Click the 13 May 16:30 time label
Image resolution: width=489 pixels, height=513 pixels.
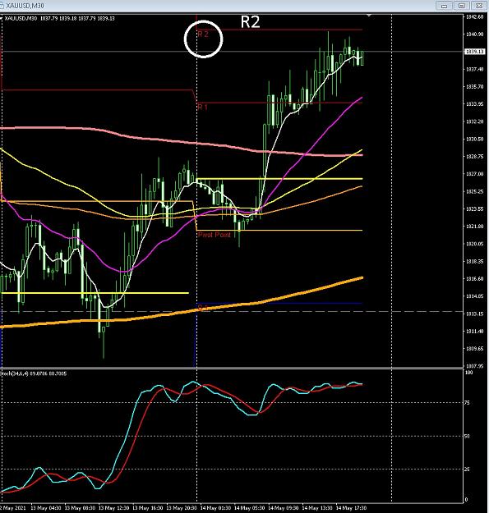pyautogui.click(x=147, y=508)
